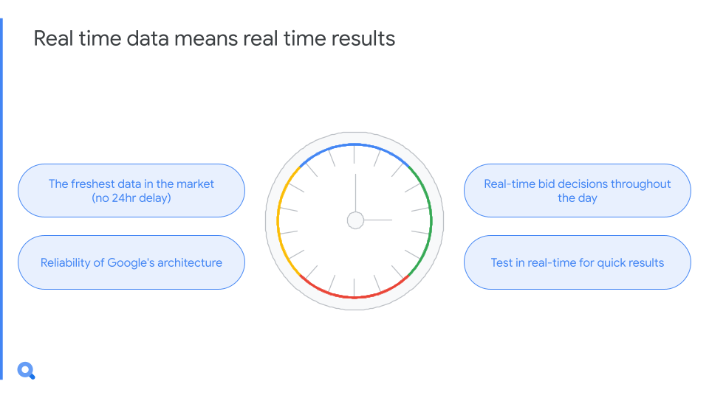
Task: Click 'the day' text in the bid decisions pill
Action: (x=578, y=198)
